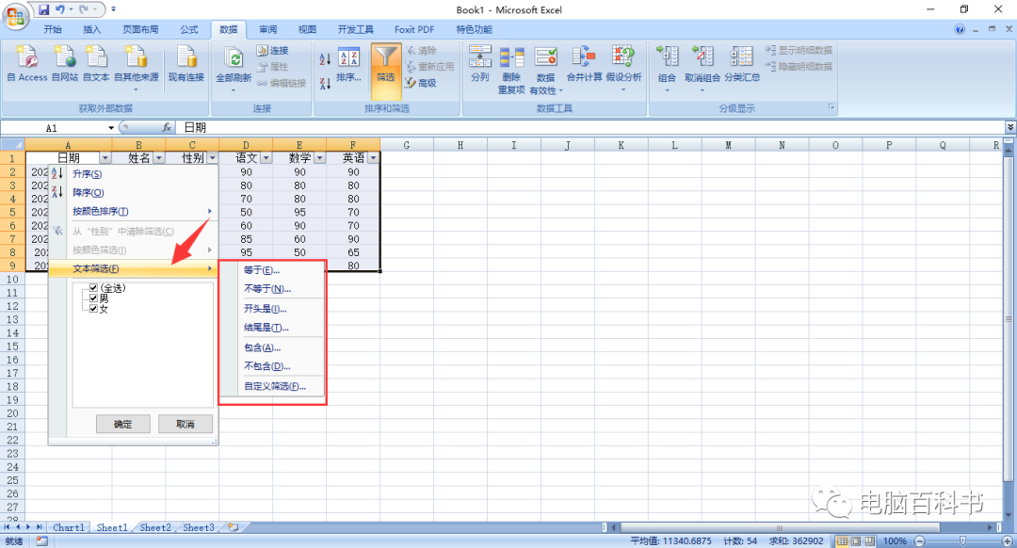This screenshot has width=1017, height=548.
Task: Open Excel Help question mark icon
Action: pos(960,29)
